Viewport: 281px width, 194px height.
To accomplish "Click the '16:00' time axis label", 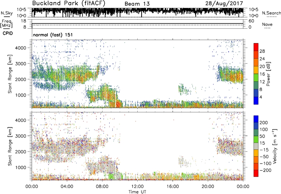I will pos(173,187).
